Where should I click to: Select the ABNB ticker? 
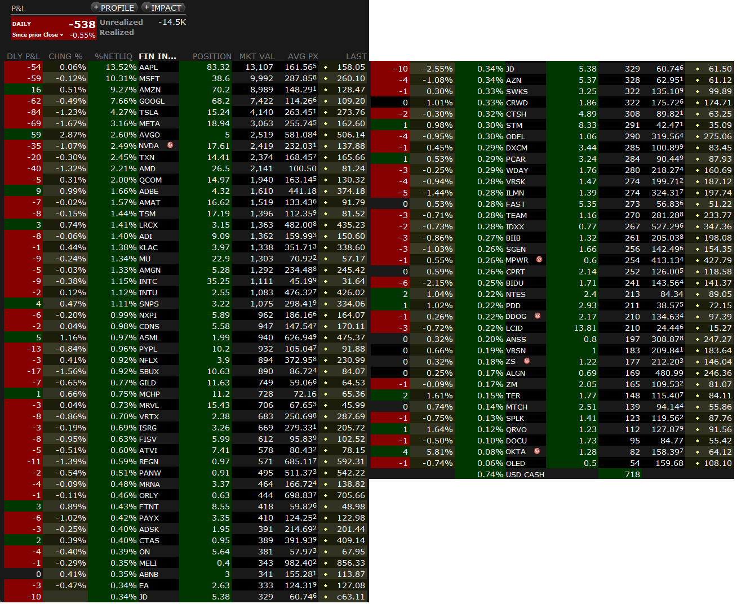149,574
